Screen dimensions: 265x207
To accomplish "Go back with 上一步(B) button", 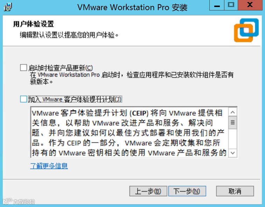I will (148, 191).
